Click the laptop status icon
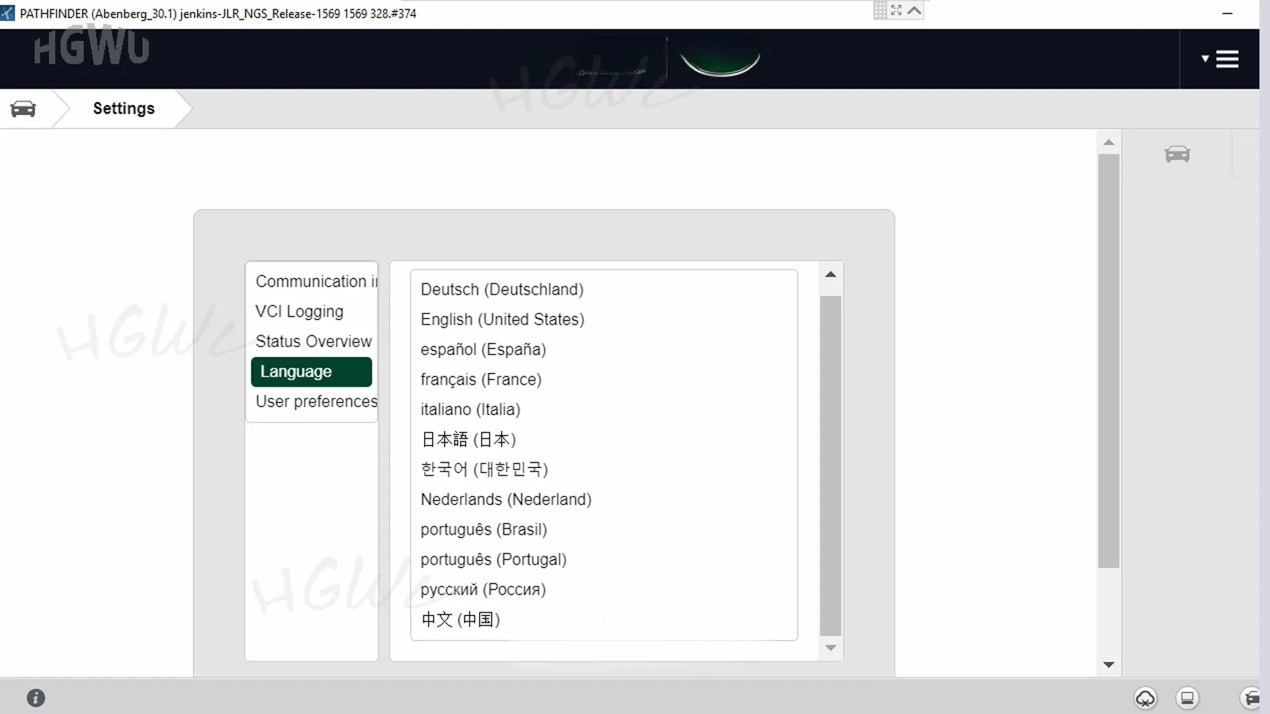This screenshot has height=714, width=1270. pyautogui.click(x=1187, y=698)
